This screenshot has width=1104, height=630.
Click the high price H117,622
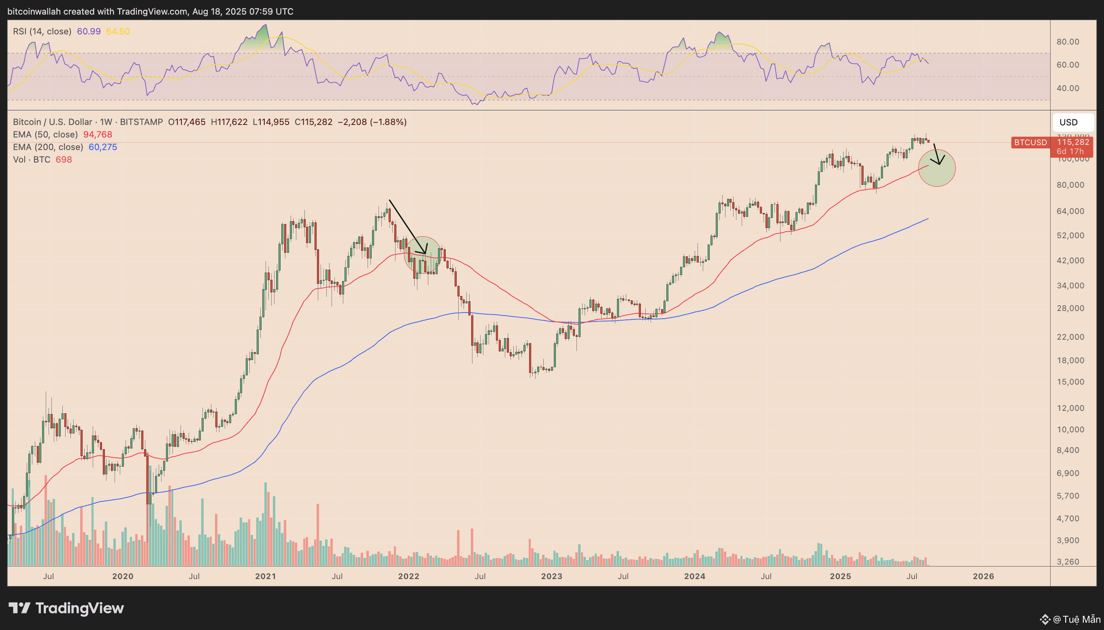[229, 122]
